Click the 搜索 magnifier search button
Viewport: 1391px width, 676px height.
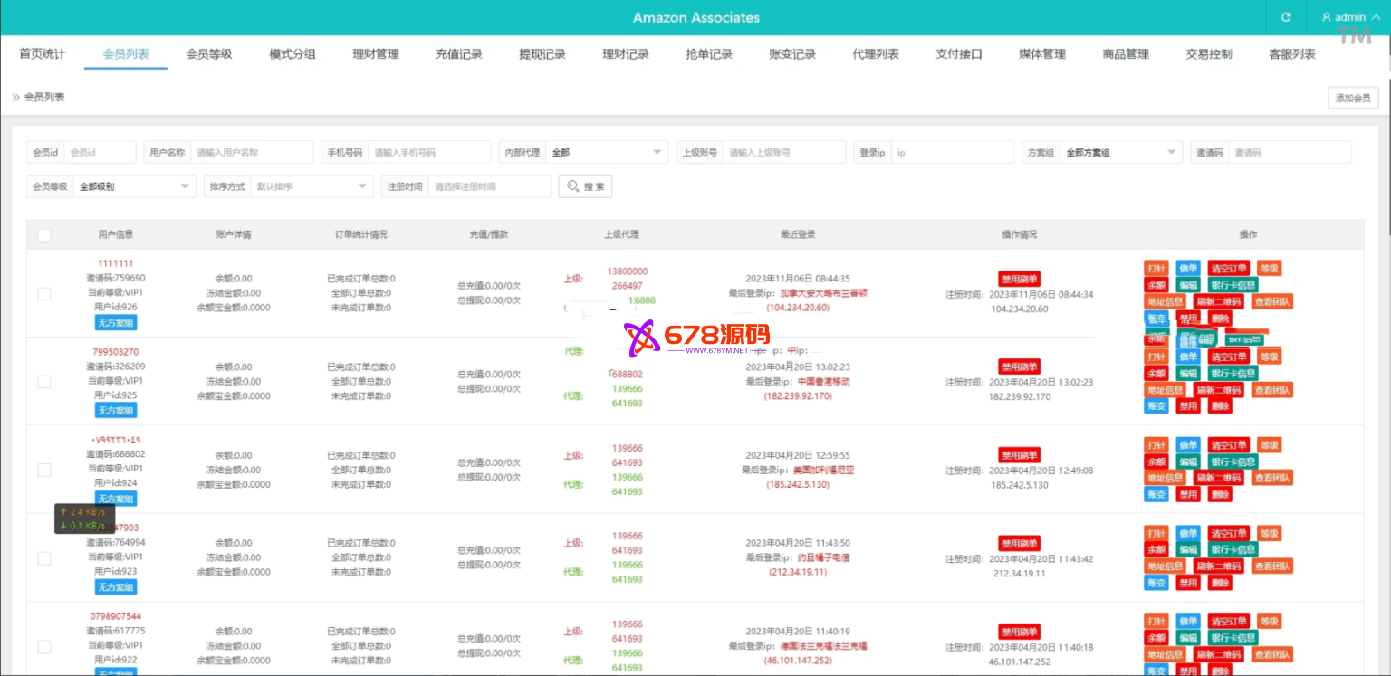(x=585, y=186)
